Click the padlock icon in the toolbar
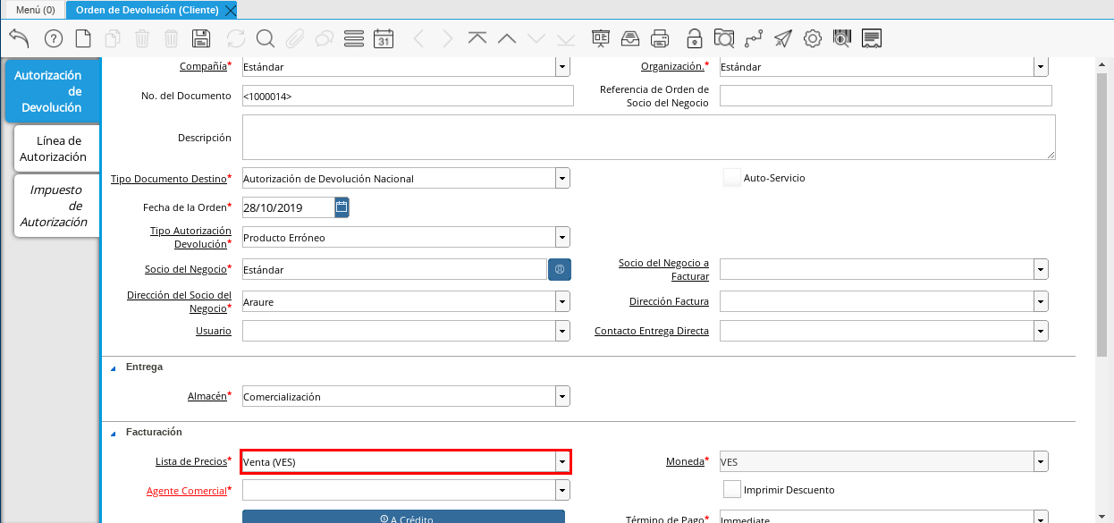1114x523 pixels. pyautogui.click(x=694, y=38)
